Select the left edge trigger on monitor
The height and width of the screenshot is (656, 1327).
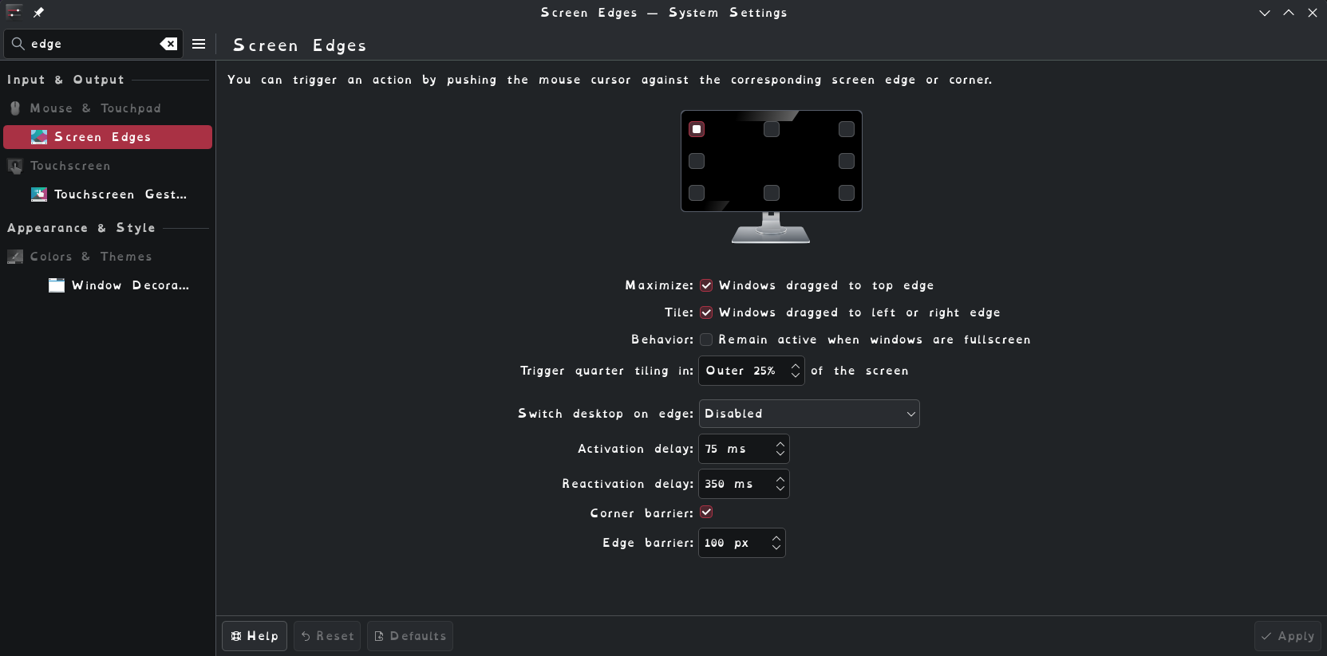point(697,161)
